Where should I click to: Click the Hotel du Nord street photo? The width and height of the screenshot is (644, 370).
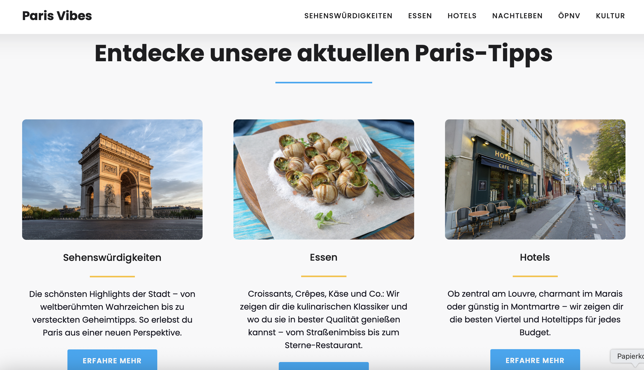click(x=535, y=179)
